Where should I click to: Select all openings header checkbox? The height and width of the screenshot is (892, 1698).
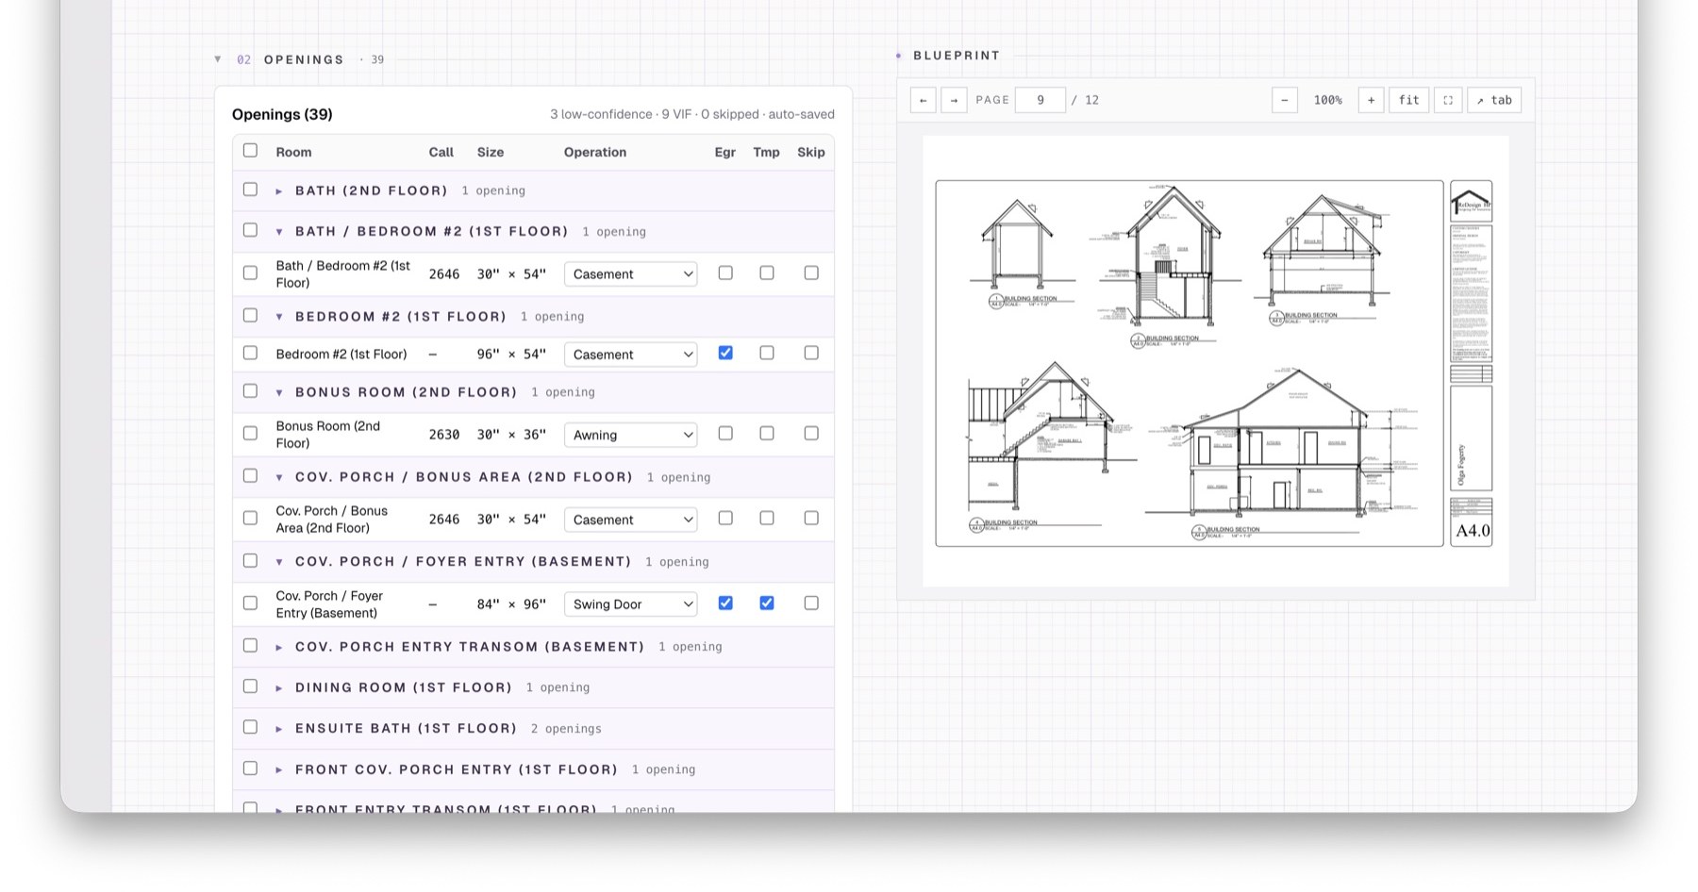(250, 151)
